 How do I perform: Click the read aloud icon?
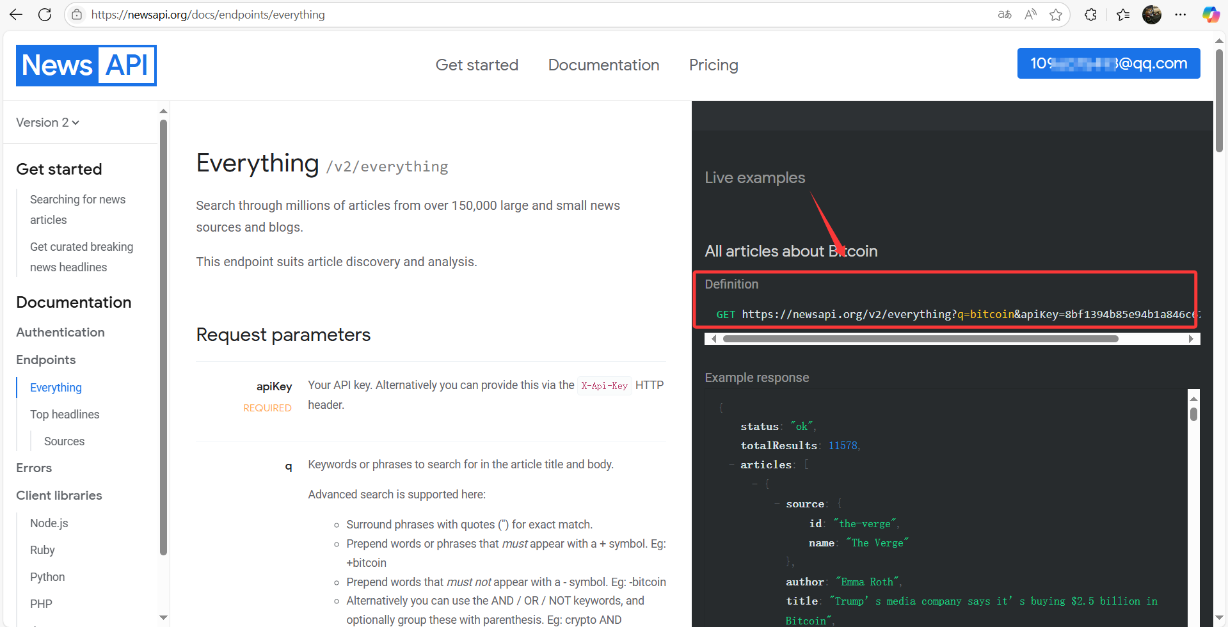click(1030, 15)
